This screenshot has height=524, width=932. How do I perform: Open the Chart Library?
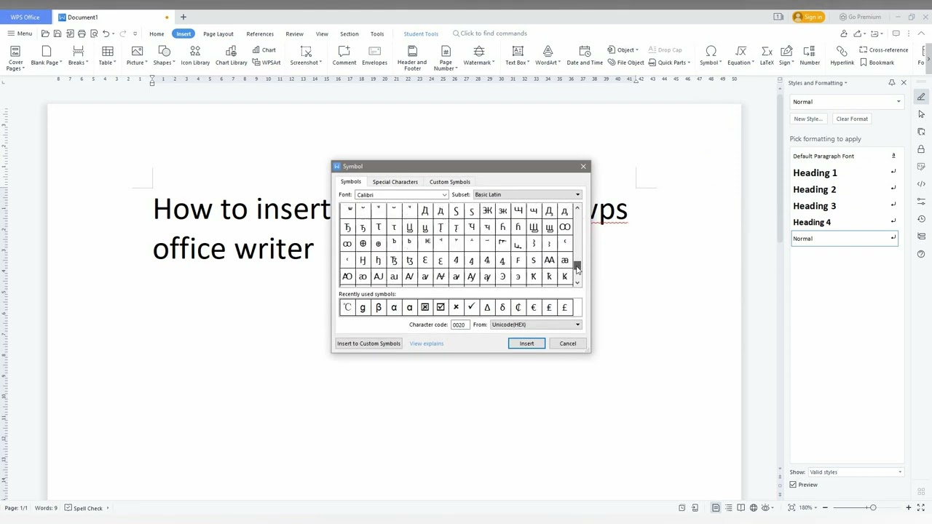[x=232, y=55]
